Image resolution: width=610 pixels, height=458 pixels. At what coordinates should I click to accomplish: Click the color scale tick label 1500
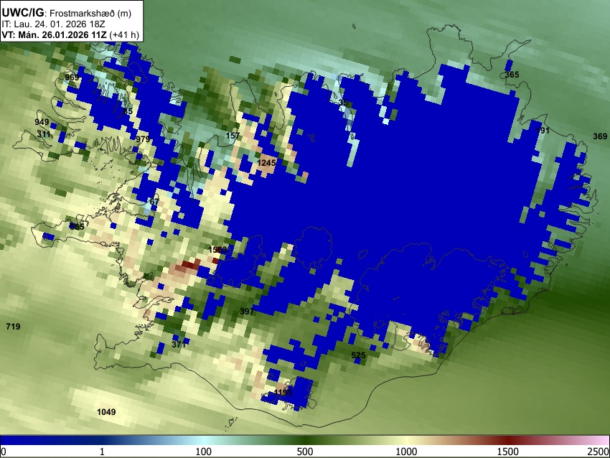click(508, 452)
